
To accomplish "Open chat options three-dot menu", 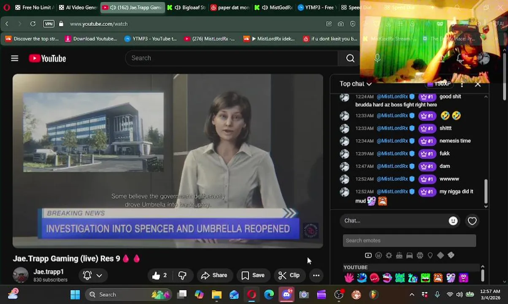I will pyautogui.click(x=462, y=84).
